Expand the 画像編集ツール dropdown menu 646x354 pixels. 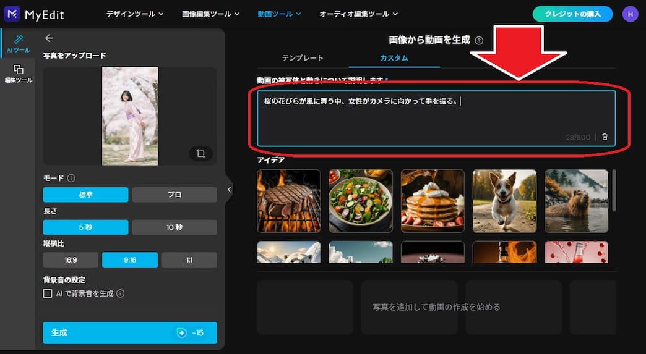(211, 14)
